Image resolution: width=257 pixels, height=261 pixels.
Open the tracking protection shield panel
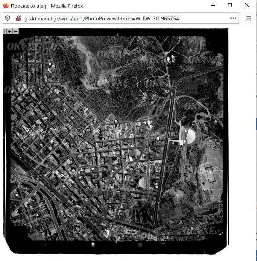7,18
